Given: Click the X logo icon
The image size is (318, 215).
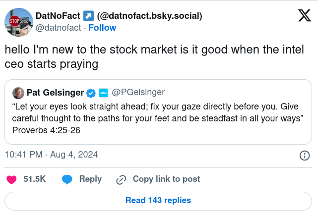Looking at the screenshot, I should click(304, 16).
